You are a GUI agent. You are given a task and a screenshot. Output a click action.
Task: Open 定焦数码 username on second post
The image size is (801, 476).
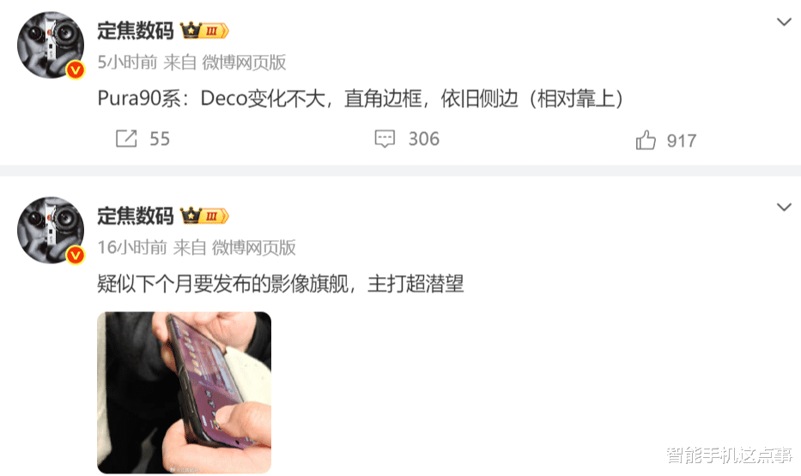pos(136,216)
